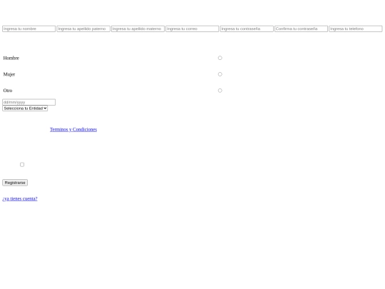This screenshot has height=289, width=385.
Task: Click the 'Mujer' label text
Action: point(9,74)
